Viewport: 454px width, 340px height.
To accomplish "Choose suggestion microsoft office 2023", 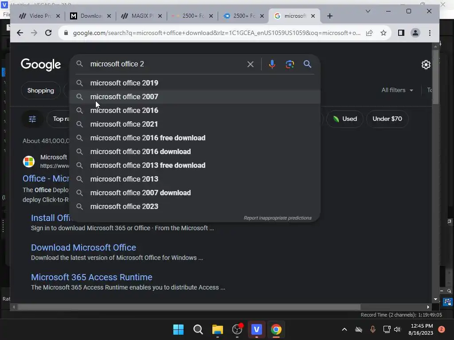I will click(x=195, y=207).
